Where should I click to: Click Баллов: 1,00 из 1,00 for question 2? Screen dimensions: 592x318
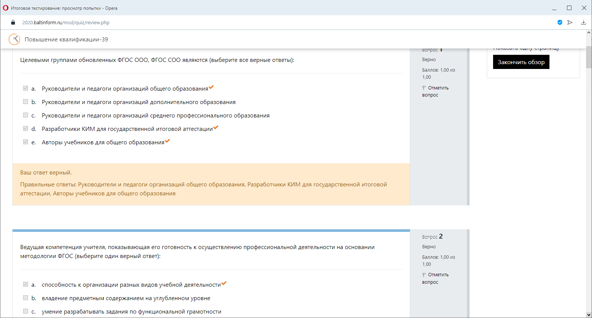(x=439, y=261)
